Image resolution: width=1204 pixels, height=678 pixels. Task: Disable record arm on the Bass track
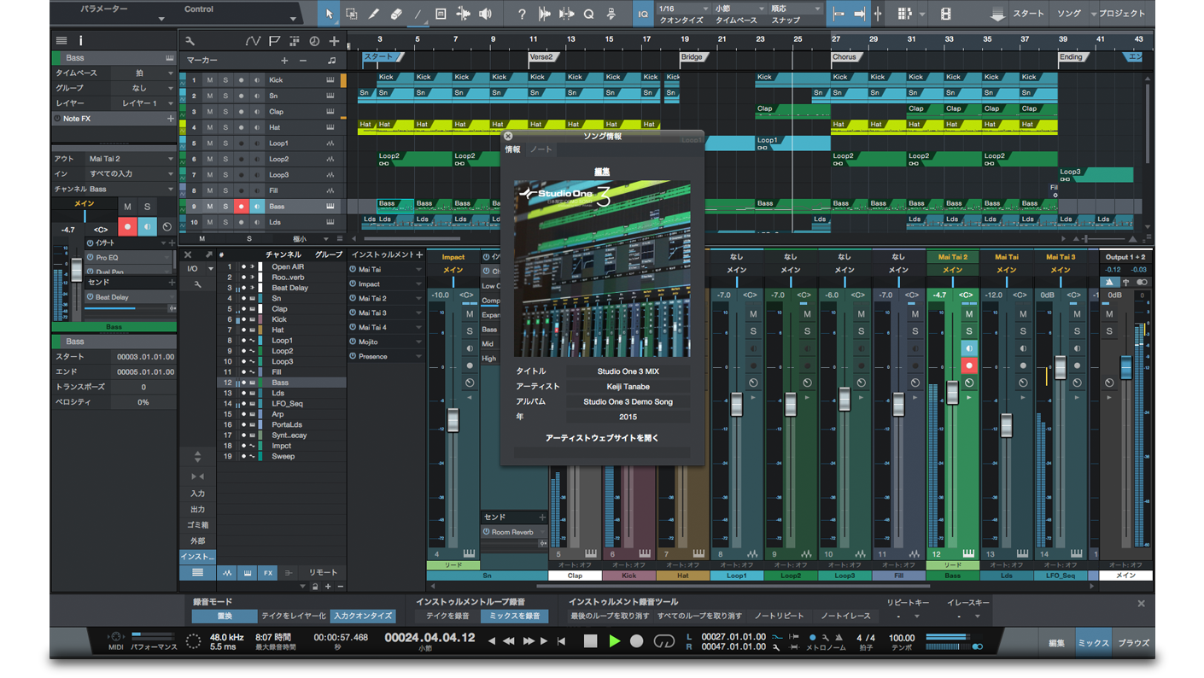241,207
